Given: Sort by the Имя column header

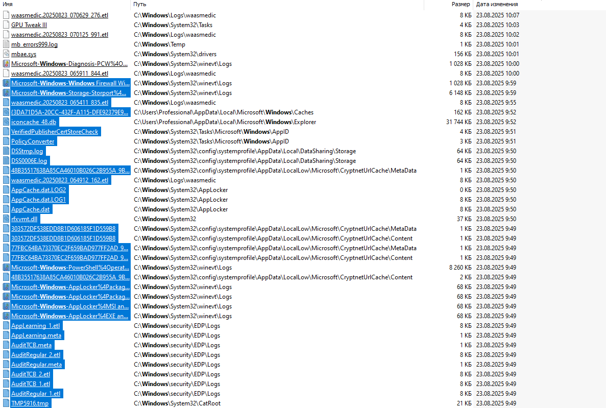Looking at the screenshot, I should click(x=8, y=4).
